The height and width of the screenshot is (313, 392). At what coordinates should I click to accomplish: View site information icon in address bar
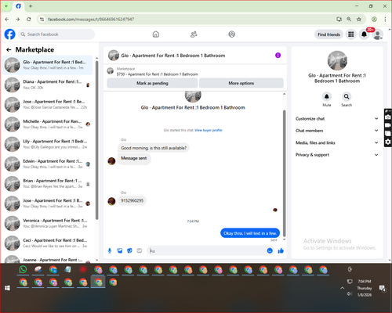coord(42,19)
